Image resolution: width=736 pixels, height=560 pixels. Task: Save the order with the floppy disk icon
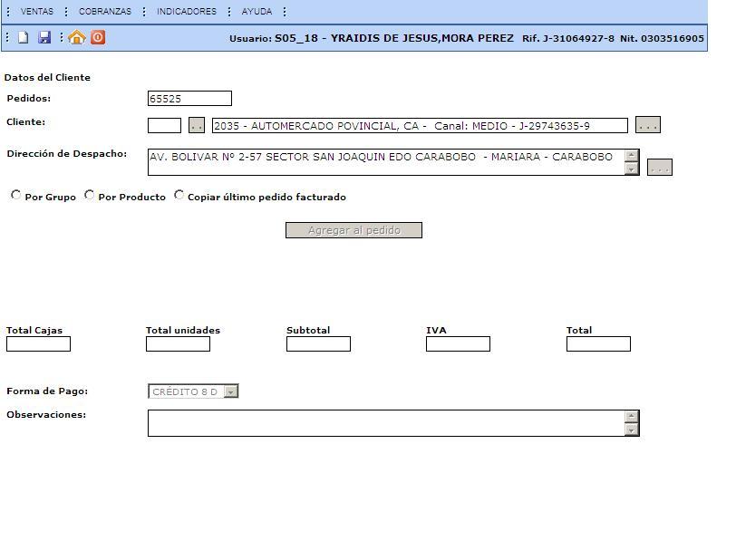(x=44, y=37)
